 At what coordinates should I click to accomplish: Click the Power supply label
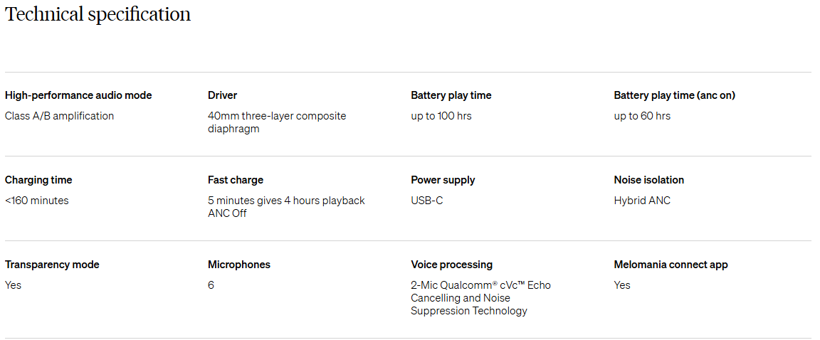(443, 180)
